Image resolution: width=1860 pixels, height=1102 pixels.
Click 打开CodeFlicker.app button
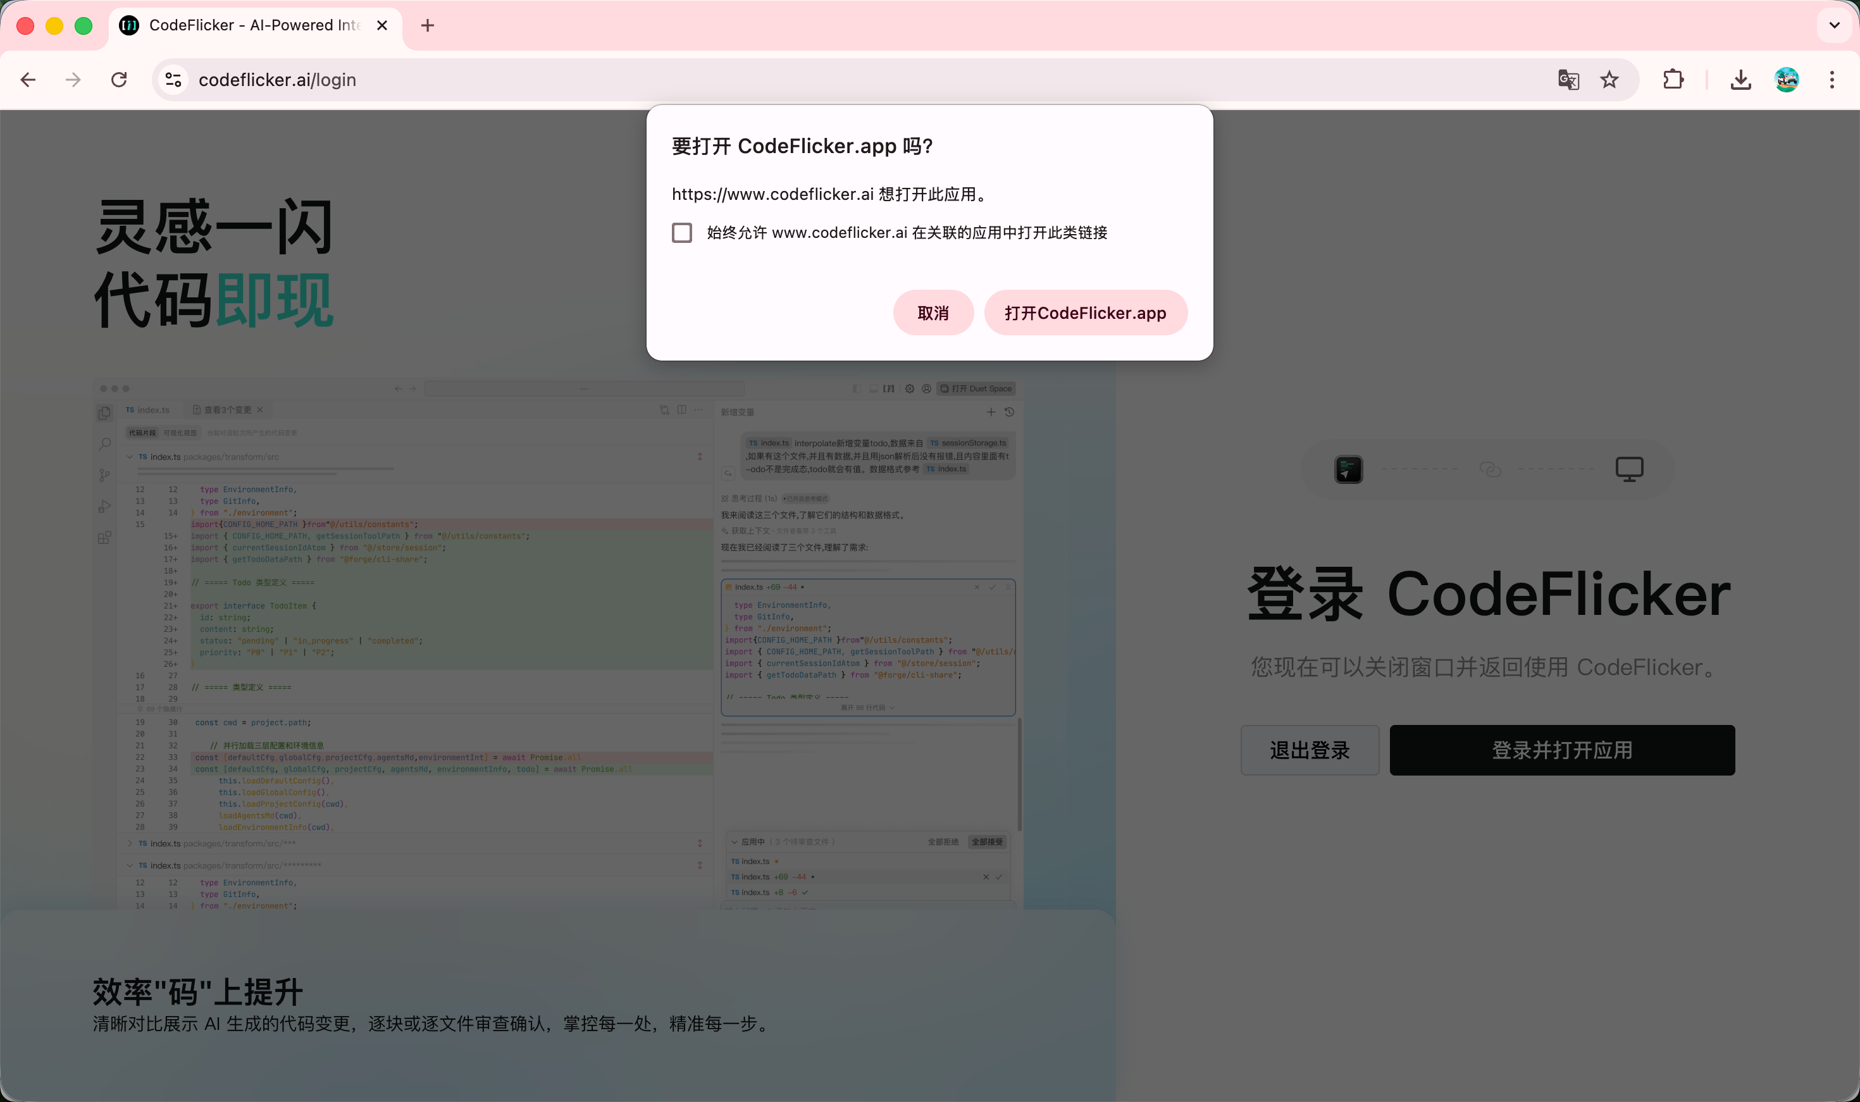coord(1085,313)
